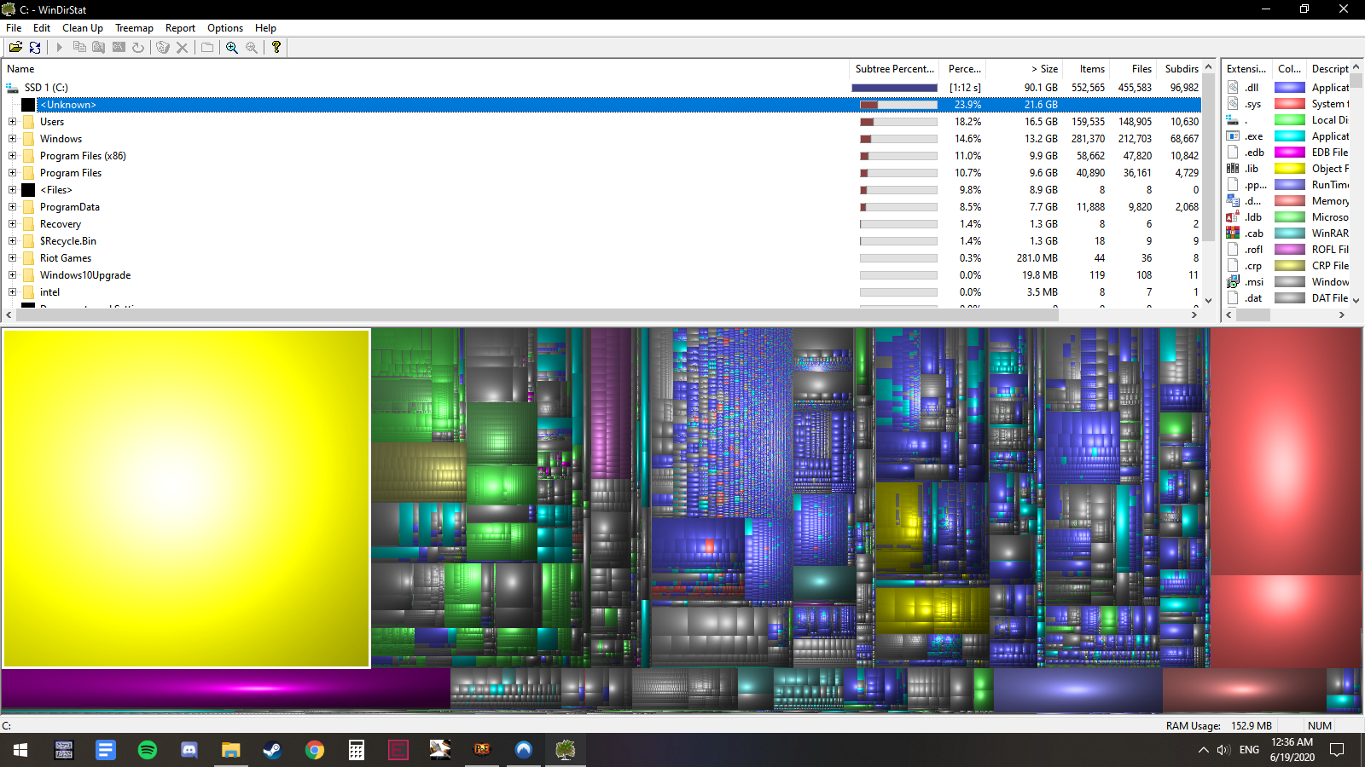Open the Windows Start menu
Image resolution: width=1365 pixels, height=767 pixels.
20,750
